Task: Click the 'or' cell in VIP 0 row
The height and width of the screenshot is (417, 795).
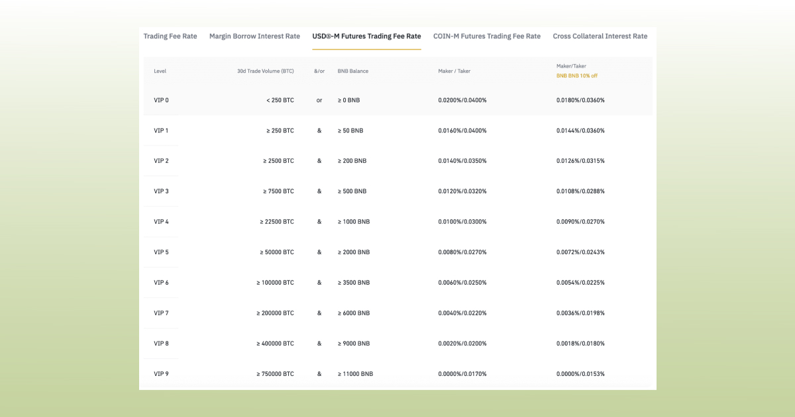Action: pos(319,100)
